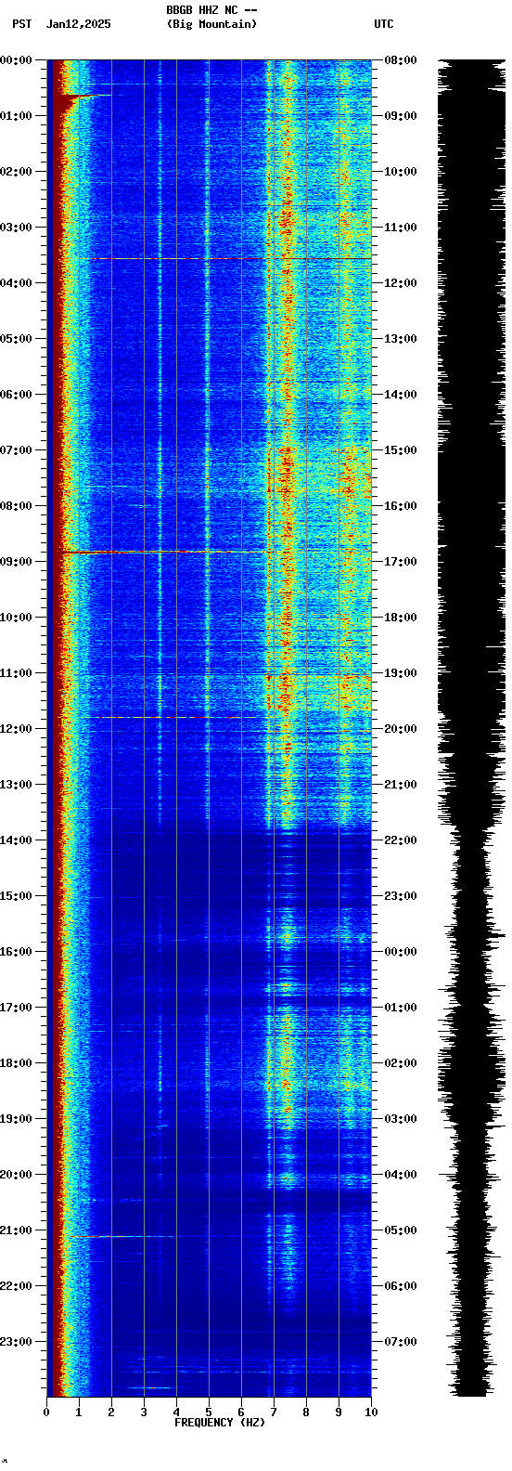Image resolution: width=512 pixels, height=1471 pixels.
Task: Click the PST "03:00" time label
Action: 16,228
